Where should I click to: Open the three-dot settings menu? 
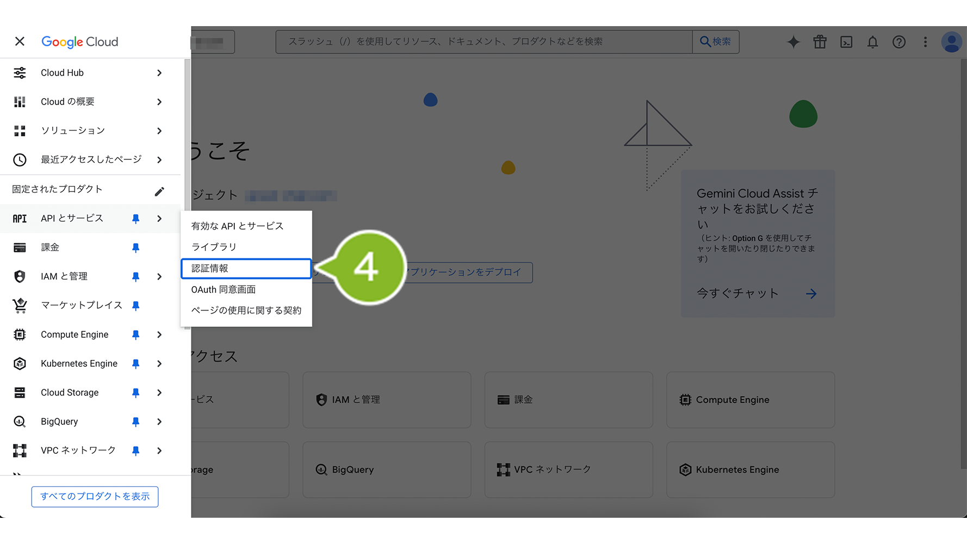(925, 42)
